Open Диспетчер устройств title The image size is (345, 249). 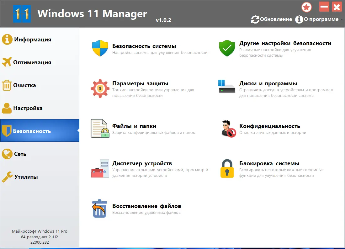click(142, 163)
